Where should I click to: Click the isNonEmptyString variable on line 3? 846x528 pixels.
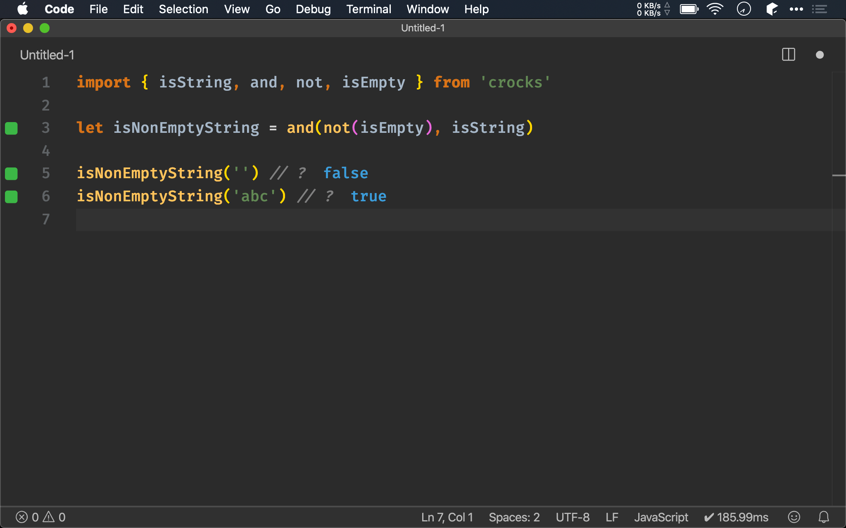(x=186, y=128)
